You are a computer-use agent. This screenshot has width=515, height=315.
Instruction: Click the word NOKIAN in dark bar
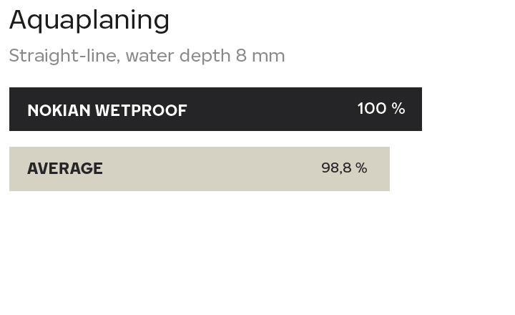click(59, 110)
